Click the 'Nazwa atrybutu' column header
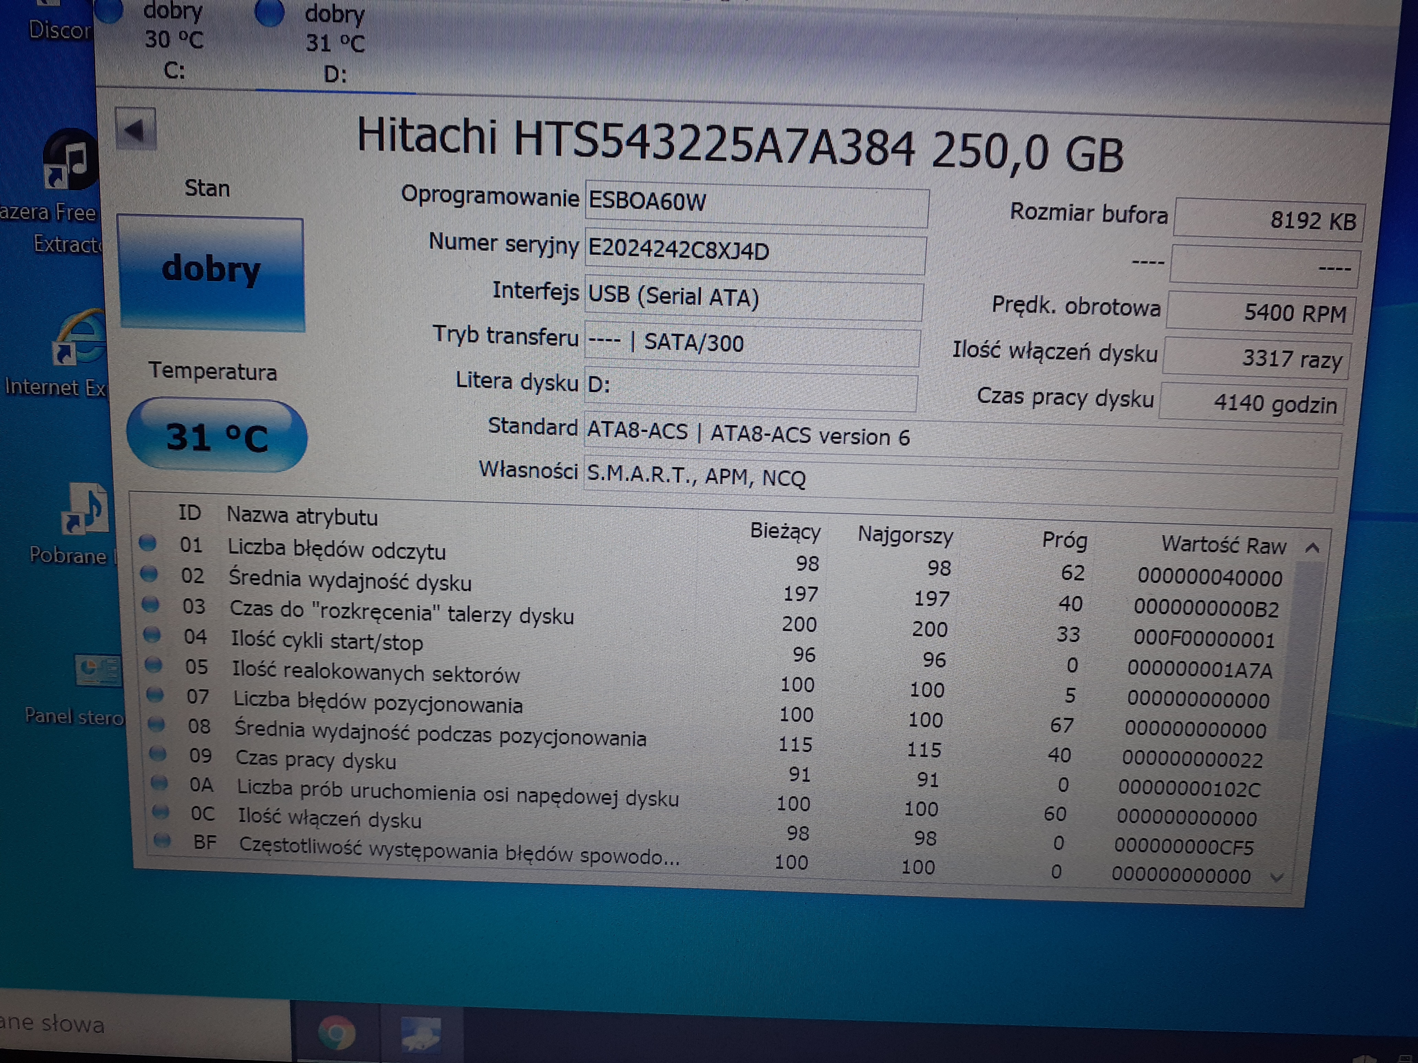 (x=302, y=516)
